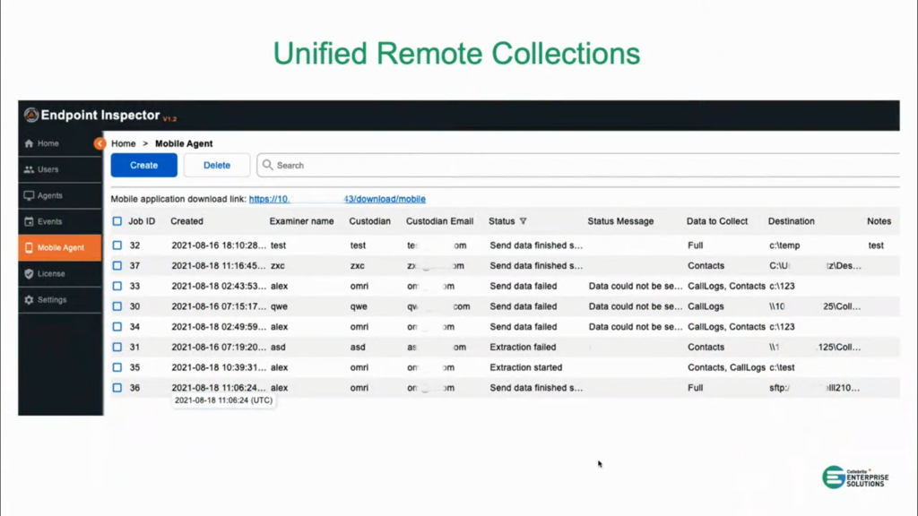Click job ID 36 cell
The height and width of the screenshot is (516, 918).
click(x=134, y=388)
